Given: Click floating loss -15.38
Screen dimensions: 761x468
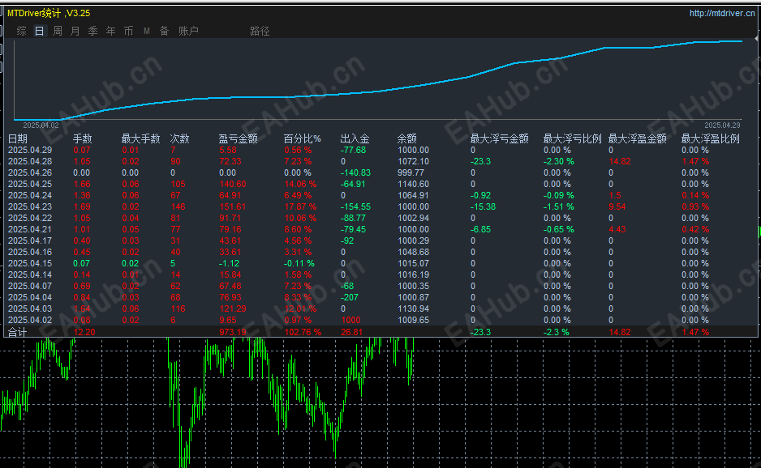Looking at the screenshot, I should pyautogui.click(x=483, y=206).
